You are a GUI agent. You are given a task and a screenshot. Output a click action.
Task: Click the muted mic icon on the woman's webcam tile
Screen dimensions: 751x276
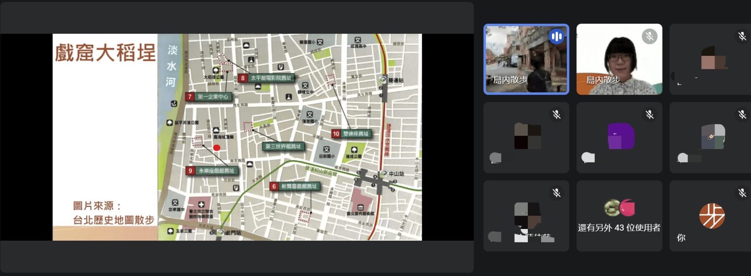(x=649, y=36)
